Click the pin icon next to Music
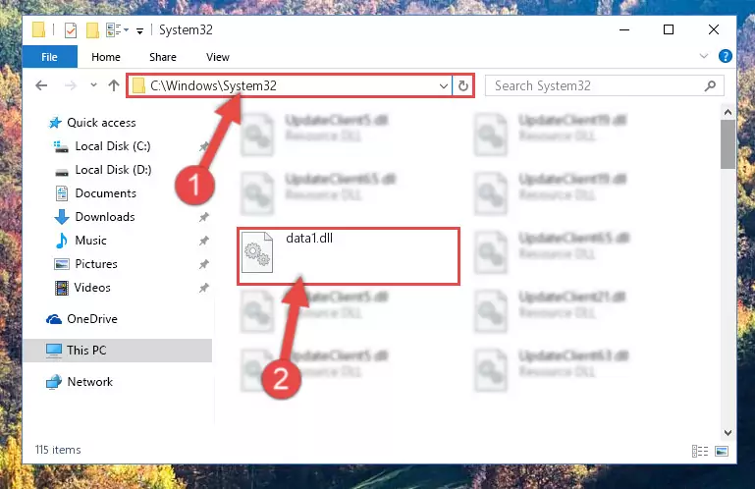 (x=204, y=241)
